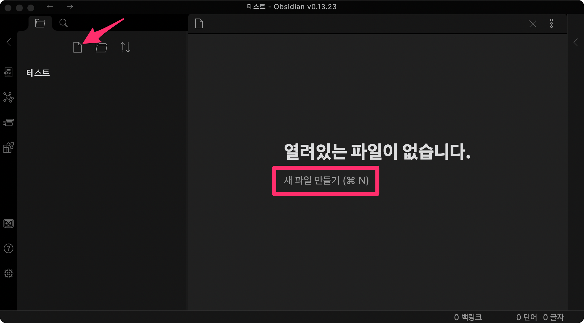The width and height of the screenshot is (584, 323).
Task: Collapse the left sidebar chevron
Action: [9, 42]
